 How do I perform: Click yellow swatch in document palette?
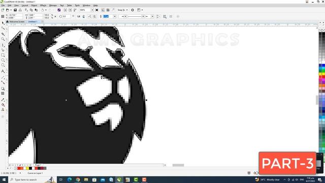pyautogui.click(x=27, y=168)
